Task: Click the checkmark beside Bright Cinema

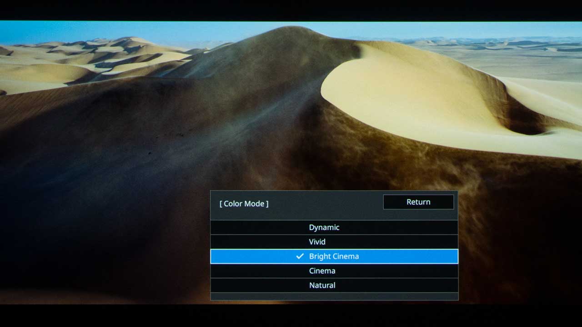Action: (300, 257)
